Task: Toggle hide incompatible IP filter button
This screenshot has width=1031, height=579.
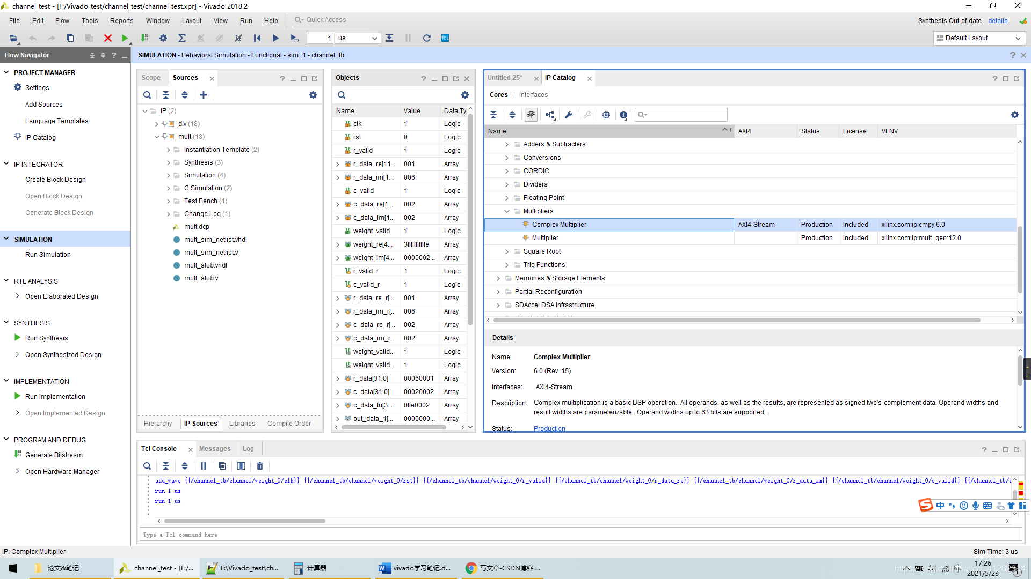Action: [x=531, y=115]
